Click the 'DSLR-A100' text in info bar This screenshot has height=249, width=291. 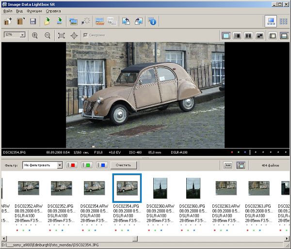[179, 152]
